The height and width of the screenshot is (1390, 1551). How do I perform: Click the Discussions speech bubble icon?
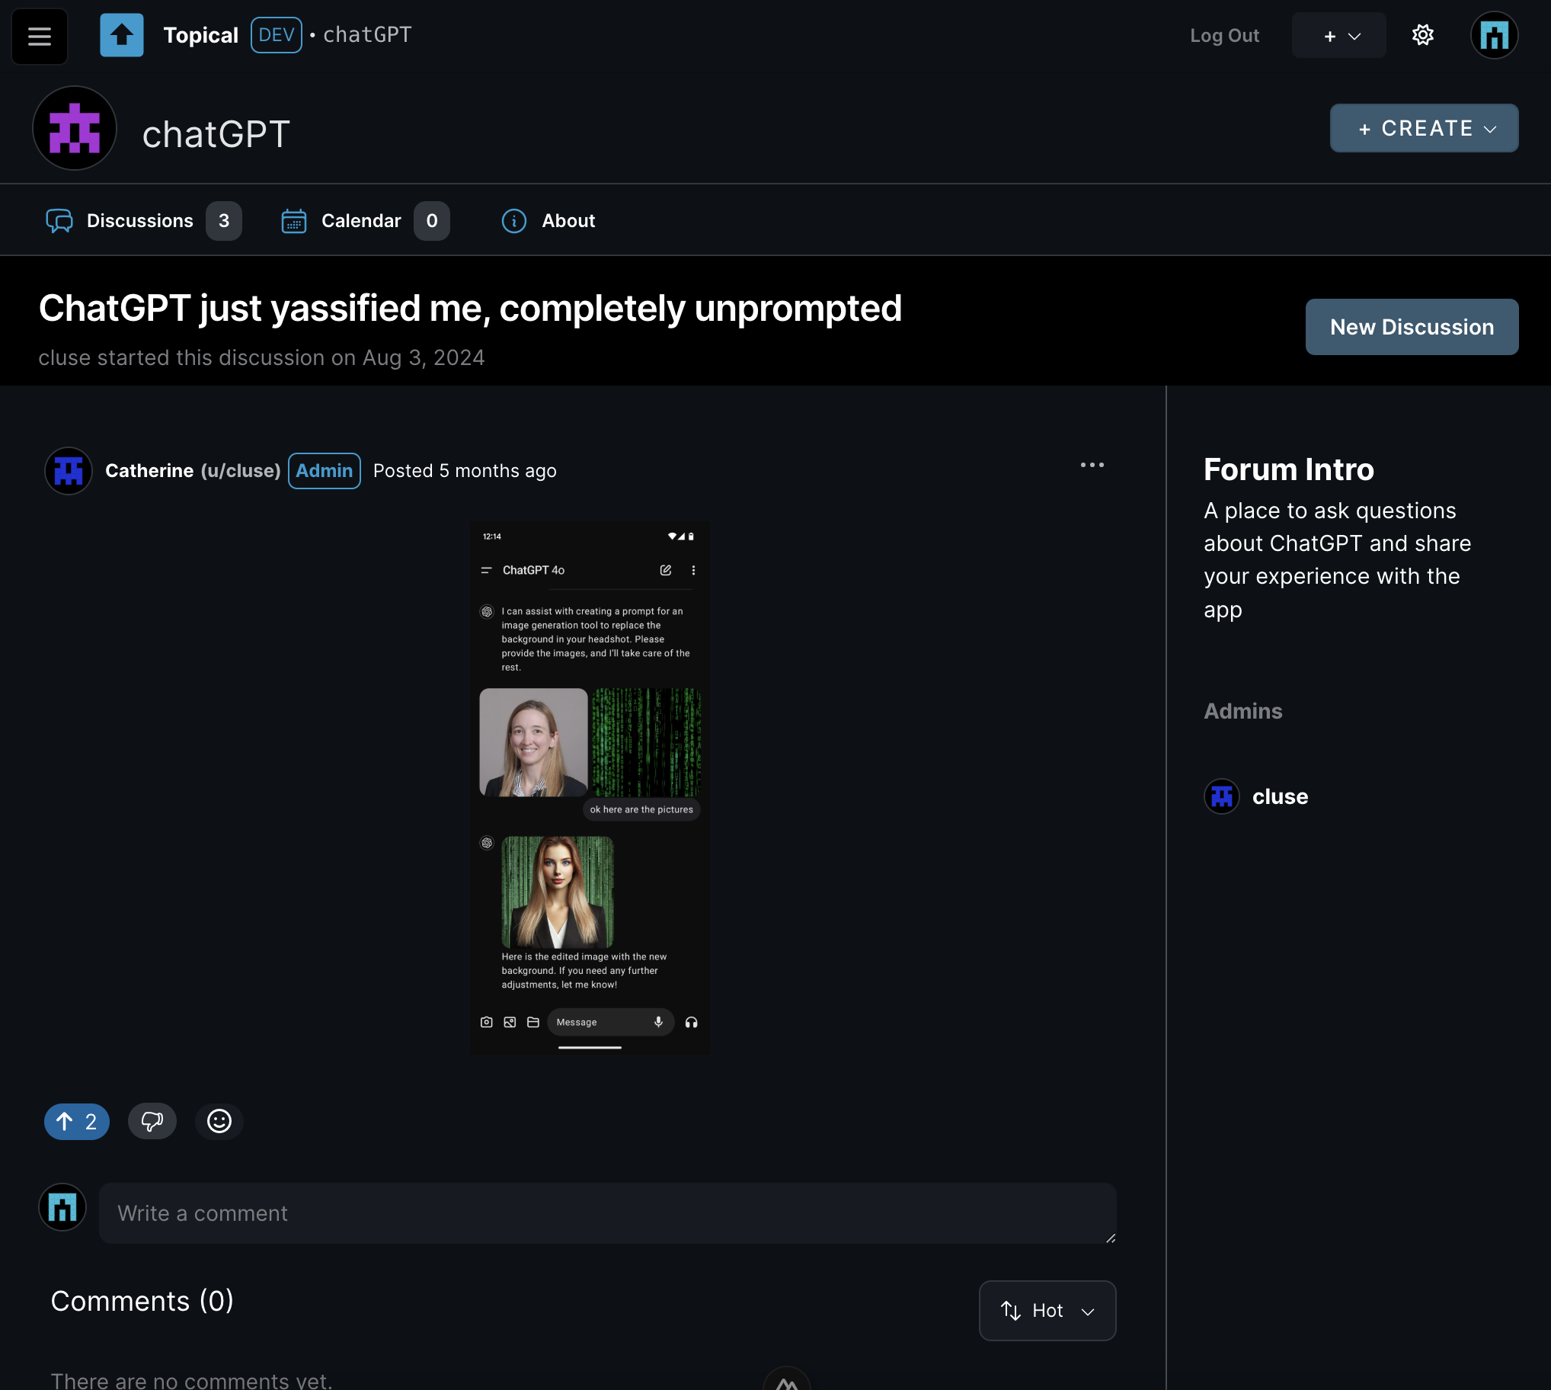pyautogui.click(x=59, y=221)
